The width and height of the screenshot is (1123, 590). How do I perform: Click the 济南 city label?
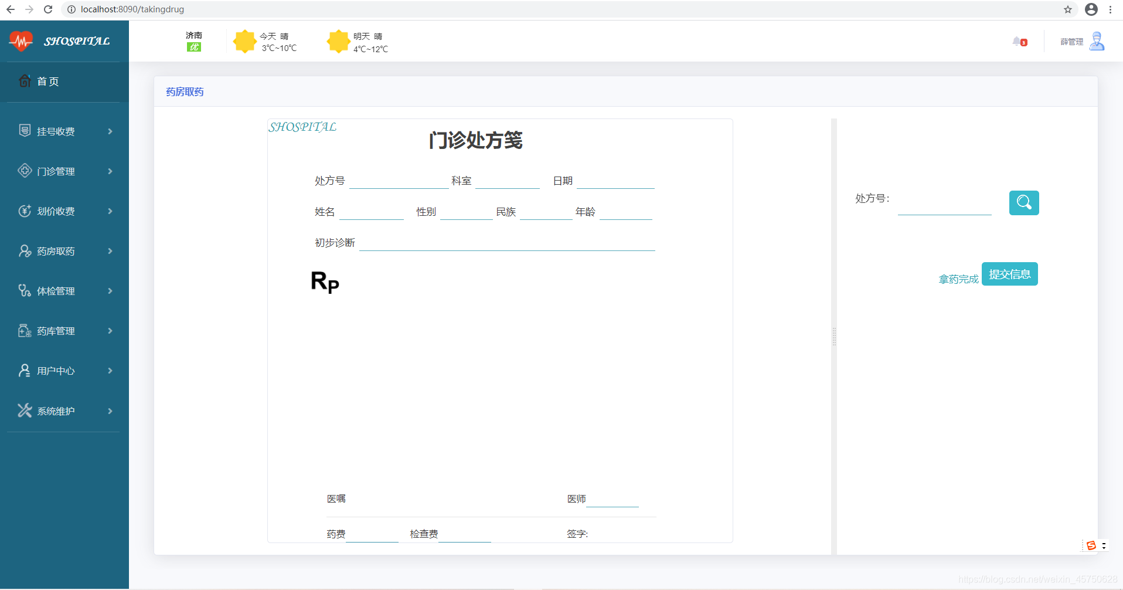(x=194, y=35)
